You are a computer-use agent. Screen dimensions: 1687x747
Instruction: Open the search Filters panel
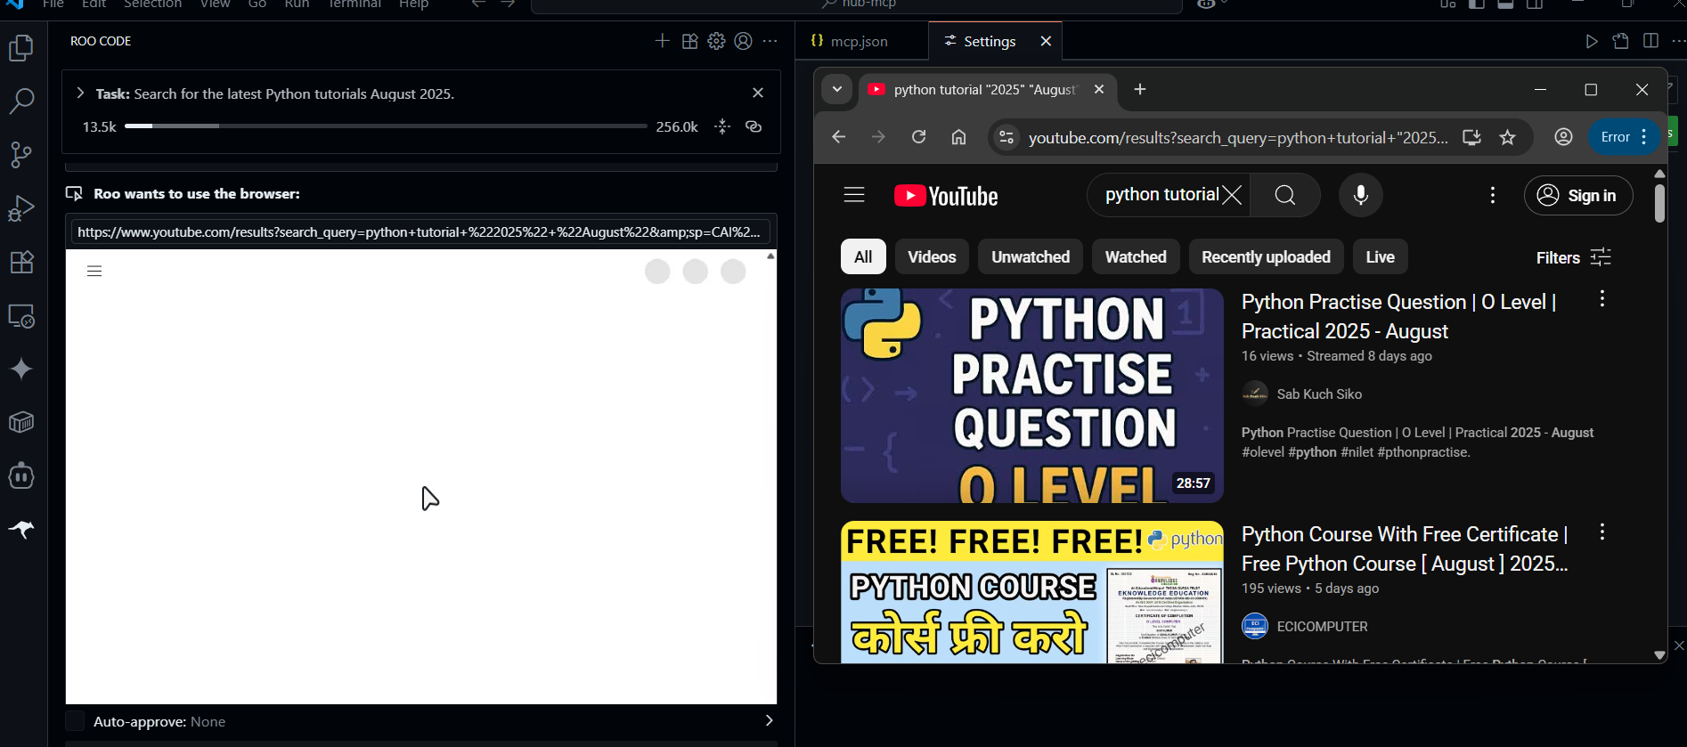click(x=1574, y=257)
